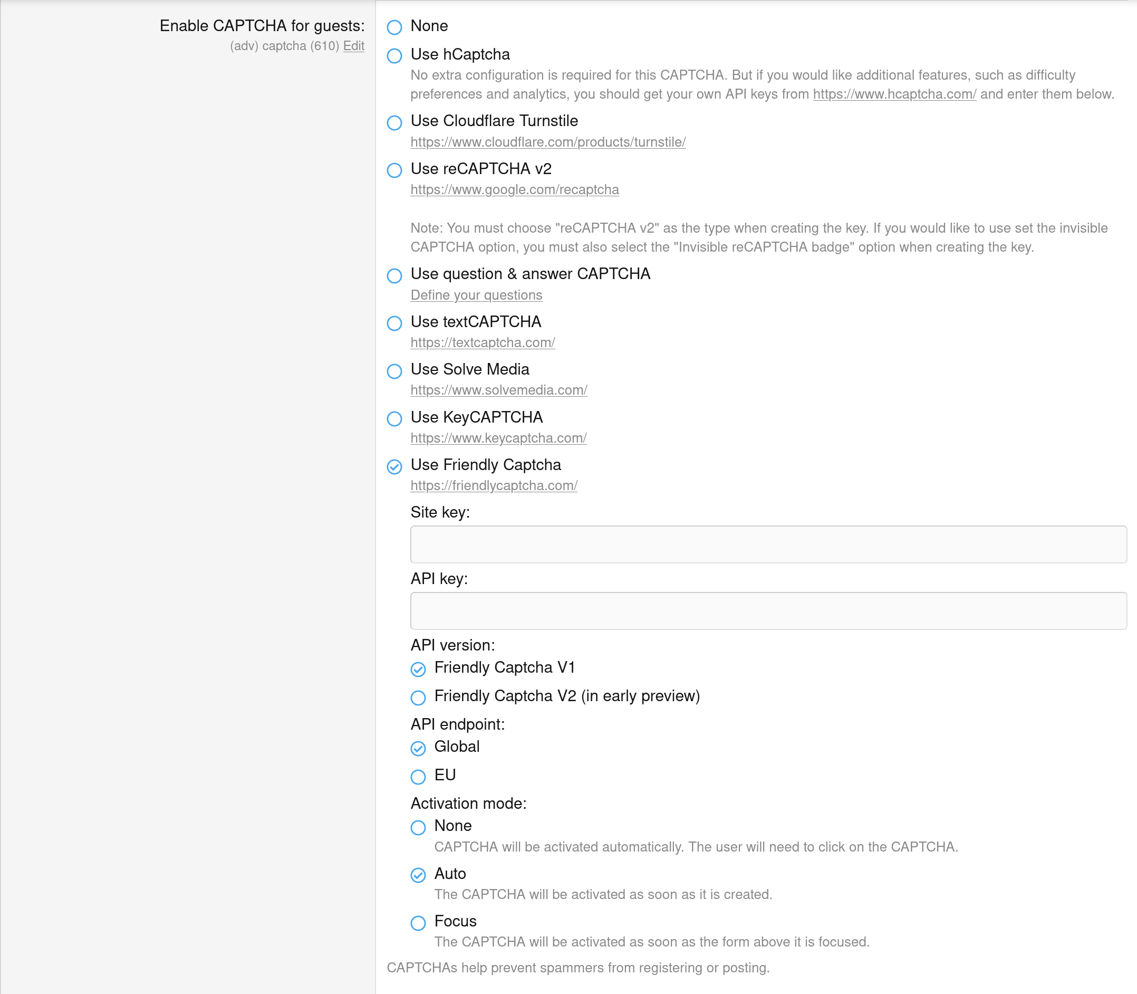The width and height of the screenshot is (1137, 994).
Task: Select the None CAPTCHA option for guests
Action: [x=394, y=26]
